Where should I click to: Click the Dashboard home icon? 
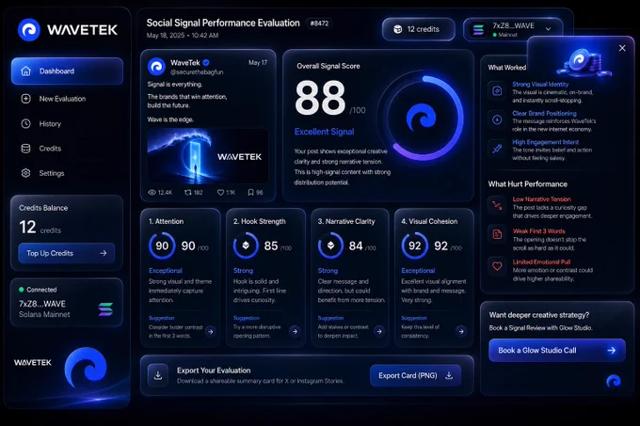[25, 71]
